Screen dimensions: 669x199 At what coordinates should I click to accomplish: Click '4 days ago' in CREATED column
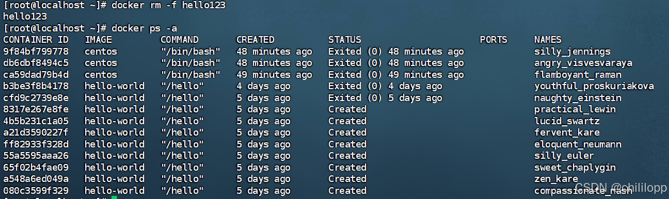[x=263, y=86]
